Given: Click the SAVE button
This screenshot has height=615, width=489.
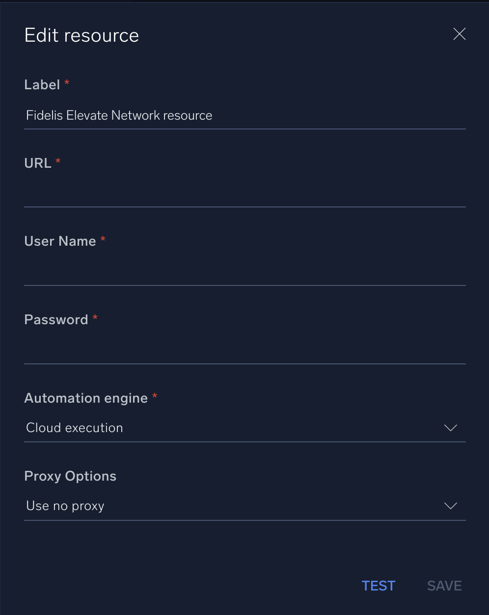Looking at the screenshot, I should click(444, 585).
